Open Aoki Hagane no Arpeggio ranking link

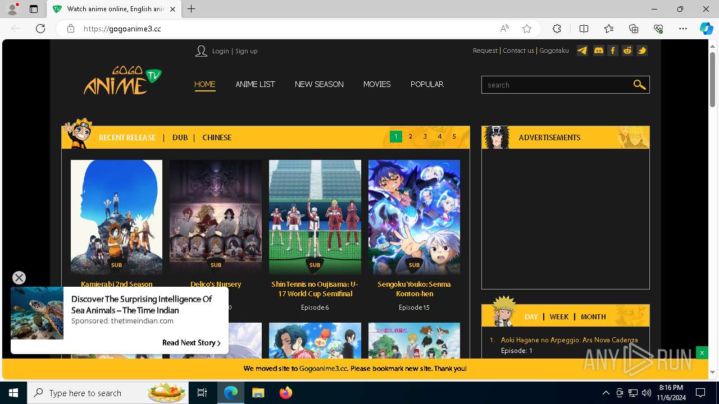click(569, 340)
